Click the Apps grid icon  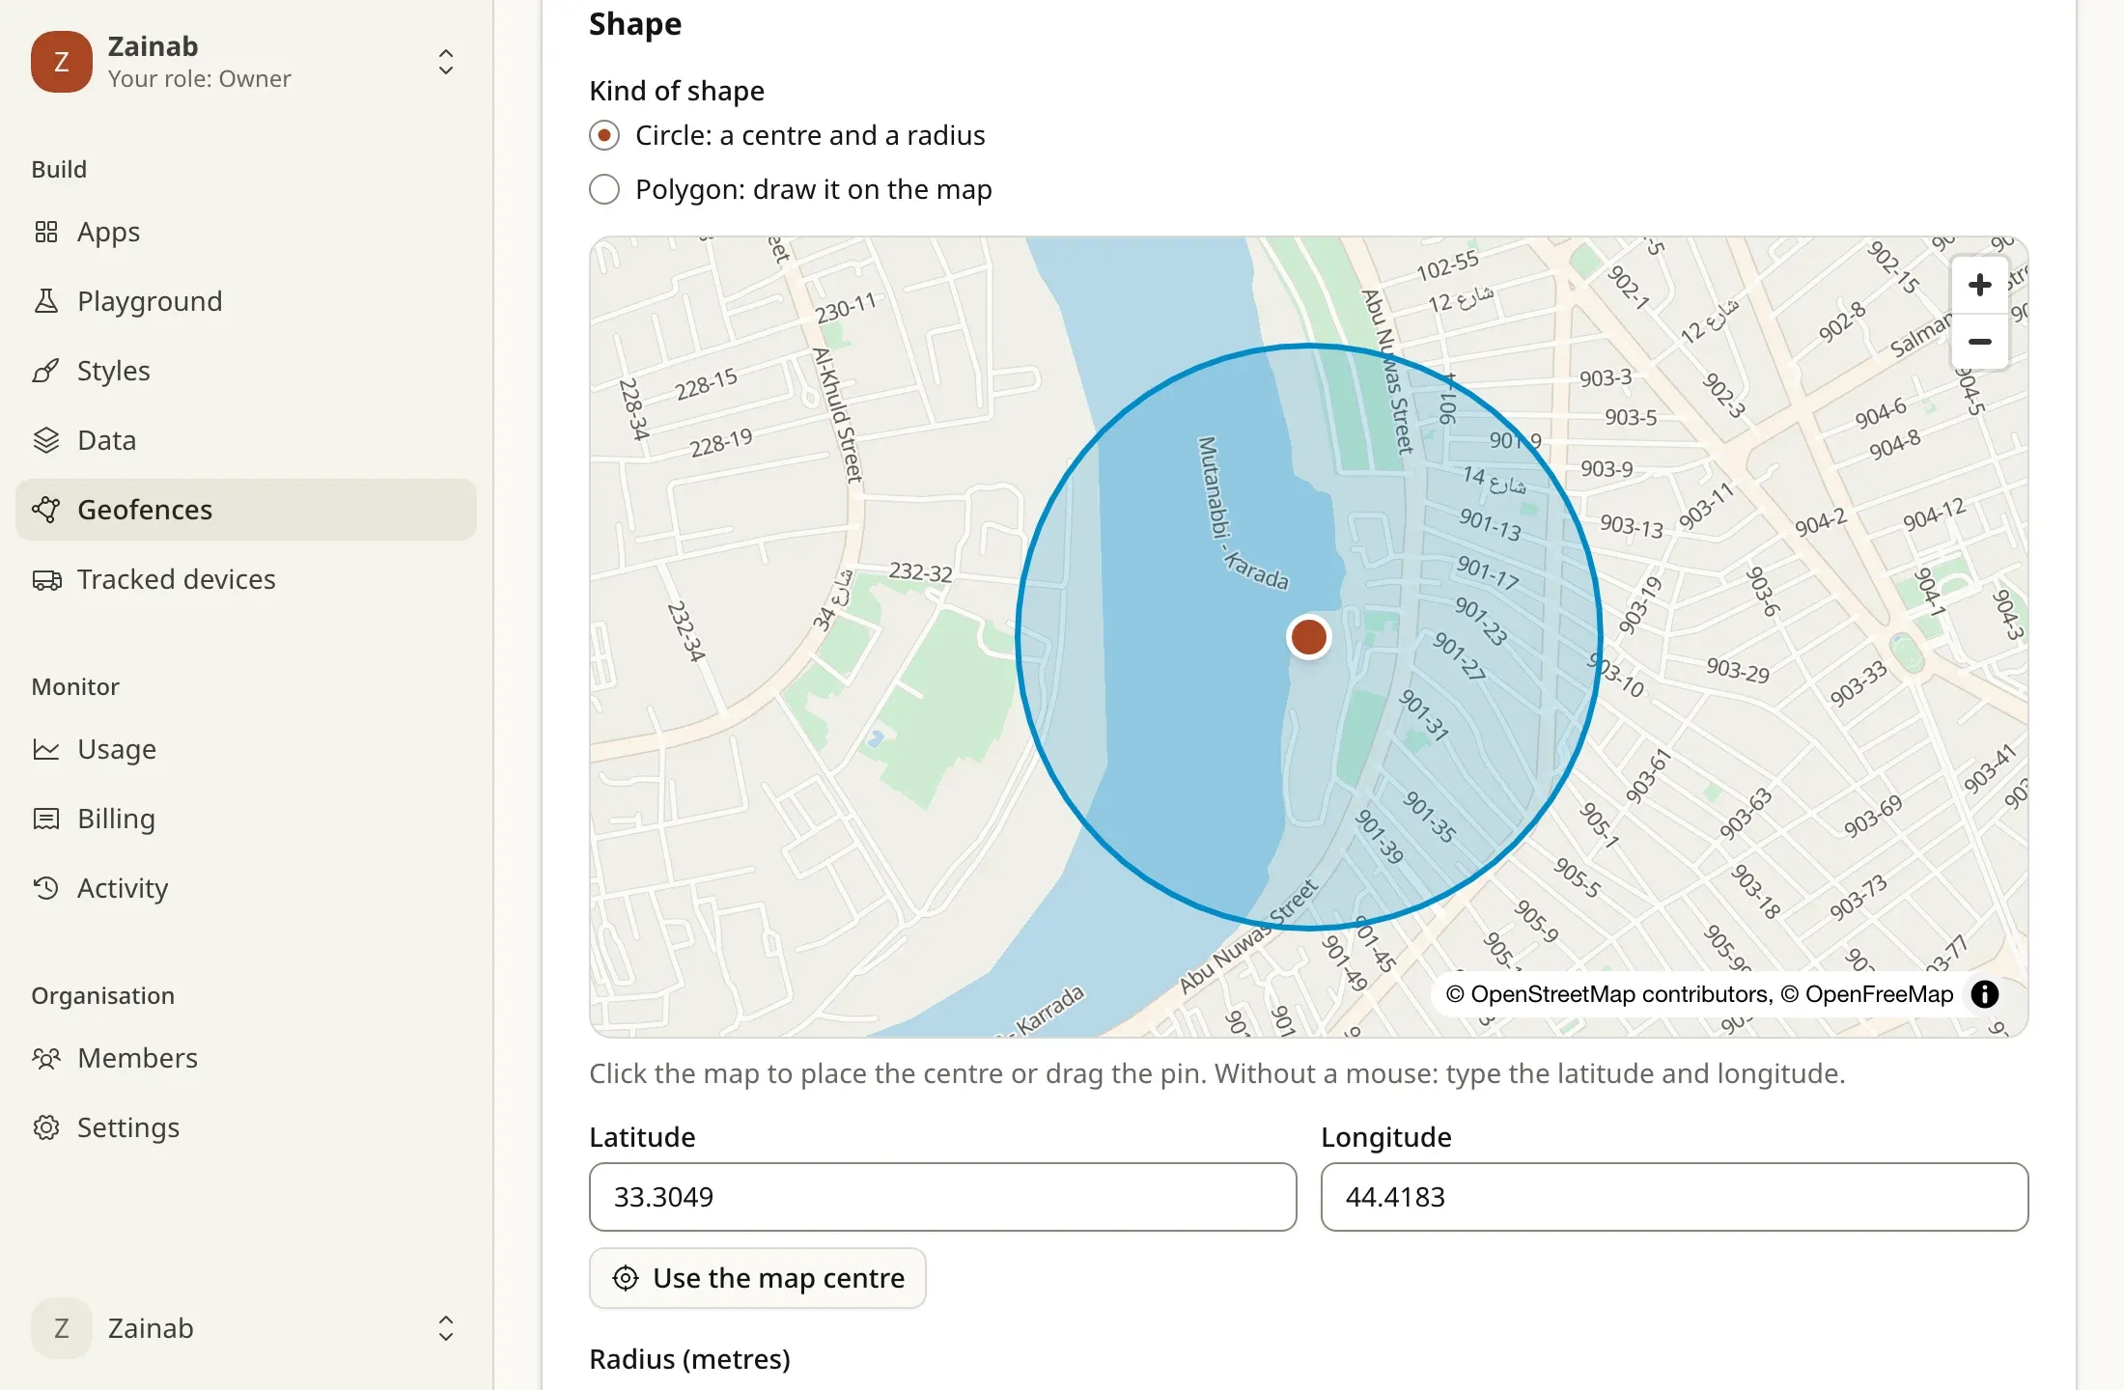46,232
